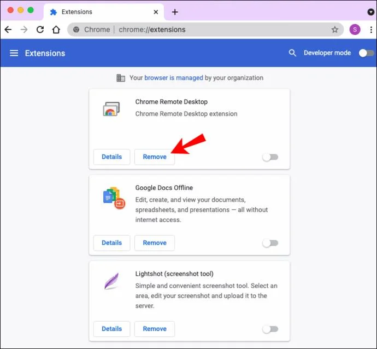Click the blue puzzle icon on the Extensions tab
The width and height of the screenshot is (377, 349).
[x=54, y=12]
